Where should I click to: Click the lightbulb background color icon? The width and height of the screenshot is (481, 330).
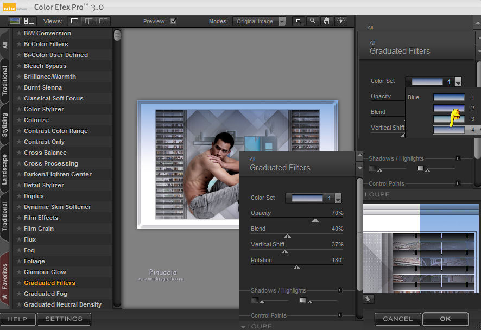[x=340, y=21]
